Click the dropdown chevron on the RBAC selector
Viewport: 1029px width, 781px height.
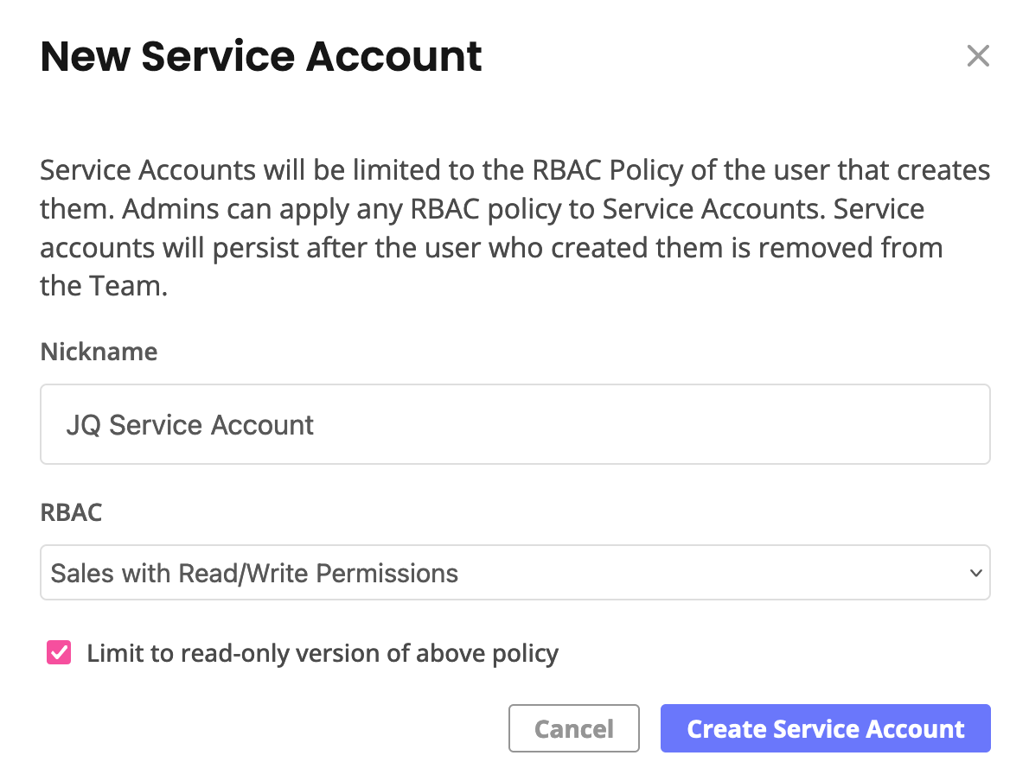tap(975, 572)
